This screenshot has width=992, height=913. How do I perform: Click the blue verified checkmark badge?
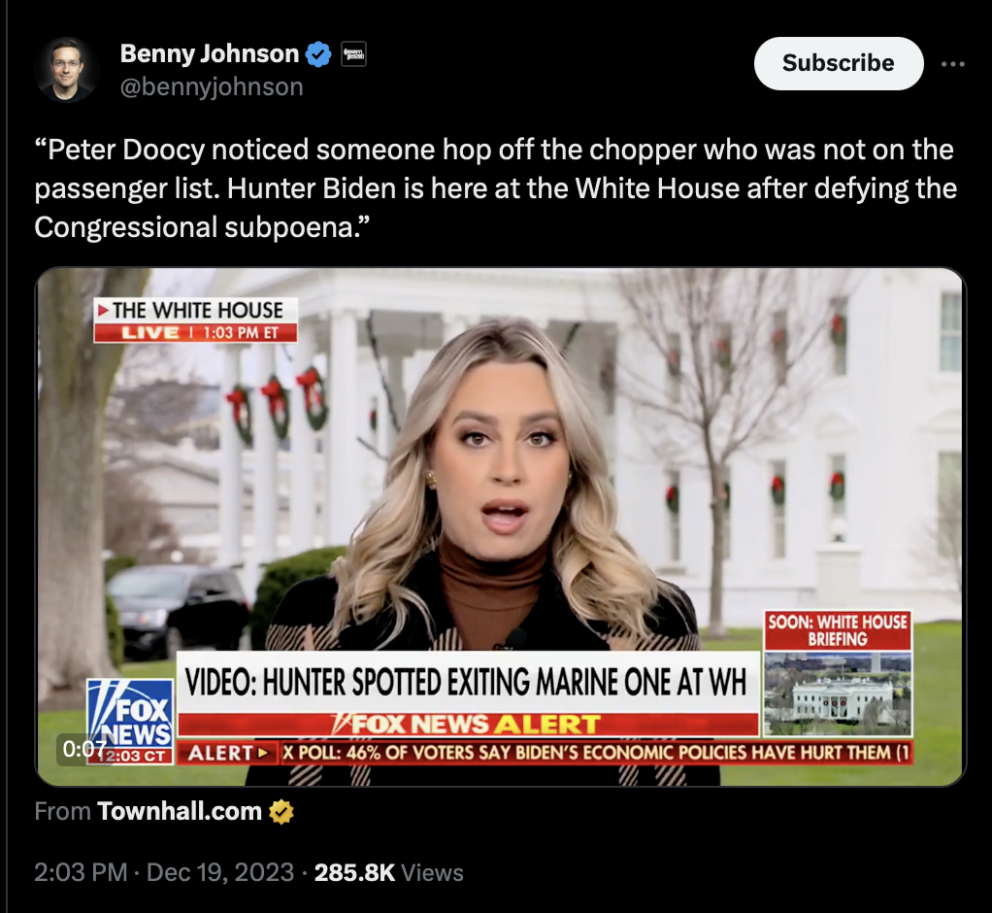coord(318,54)
